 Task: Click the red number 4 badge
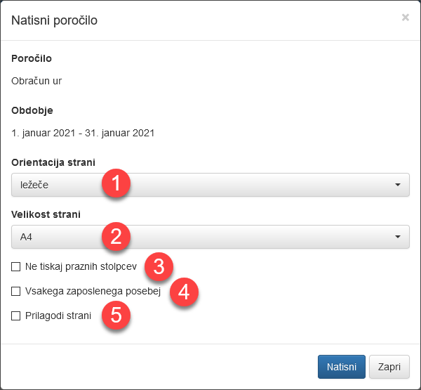click(184, 292)
